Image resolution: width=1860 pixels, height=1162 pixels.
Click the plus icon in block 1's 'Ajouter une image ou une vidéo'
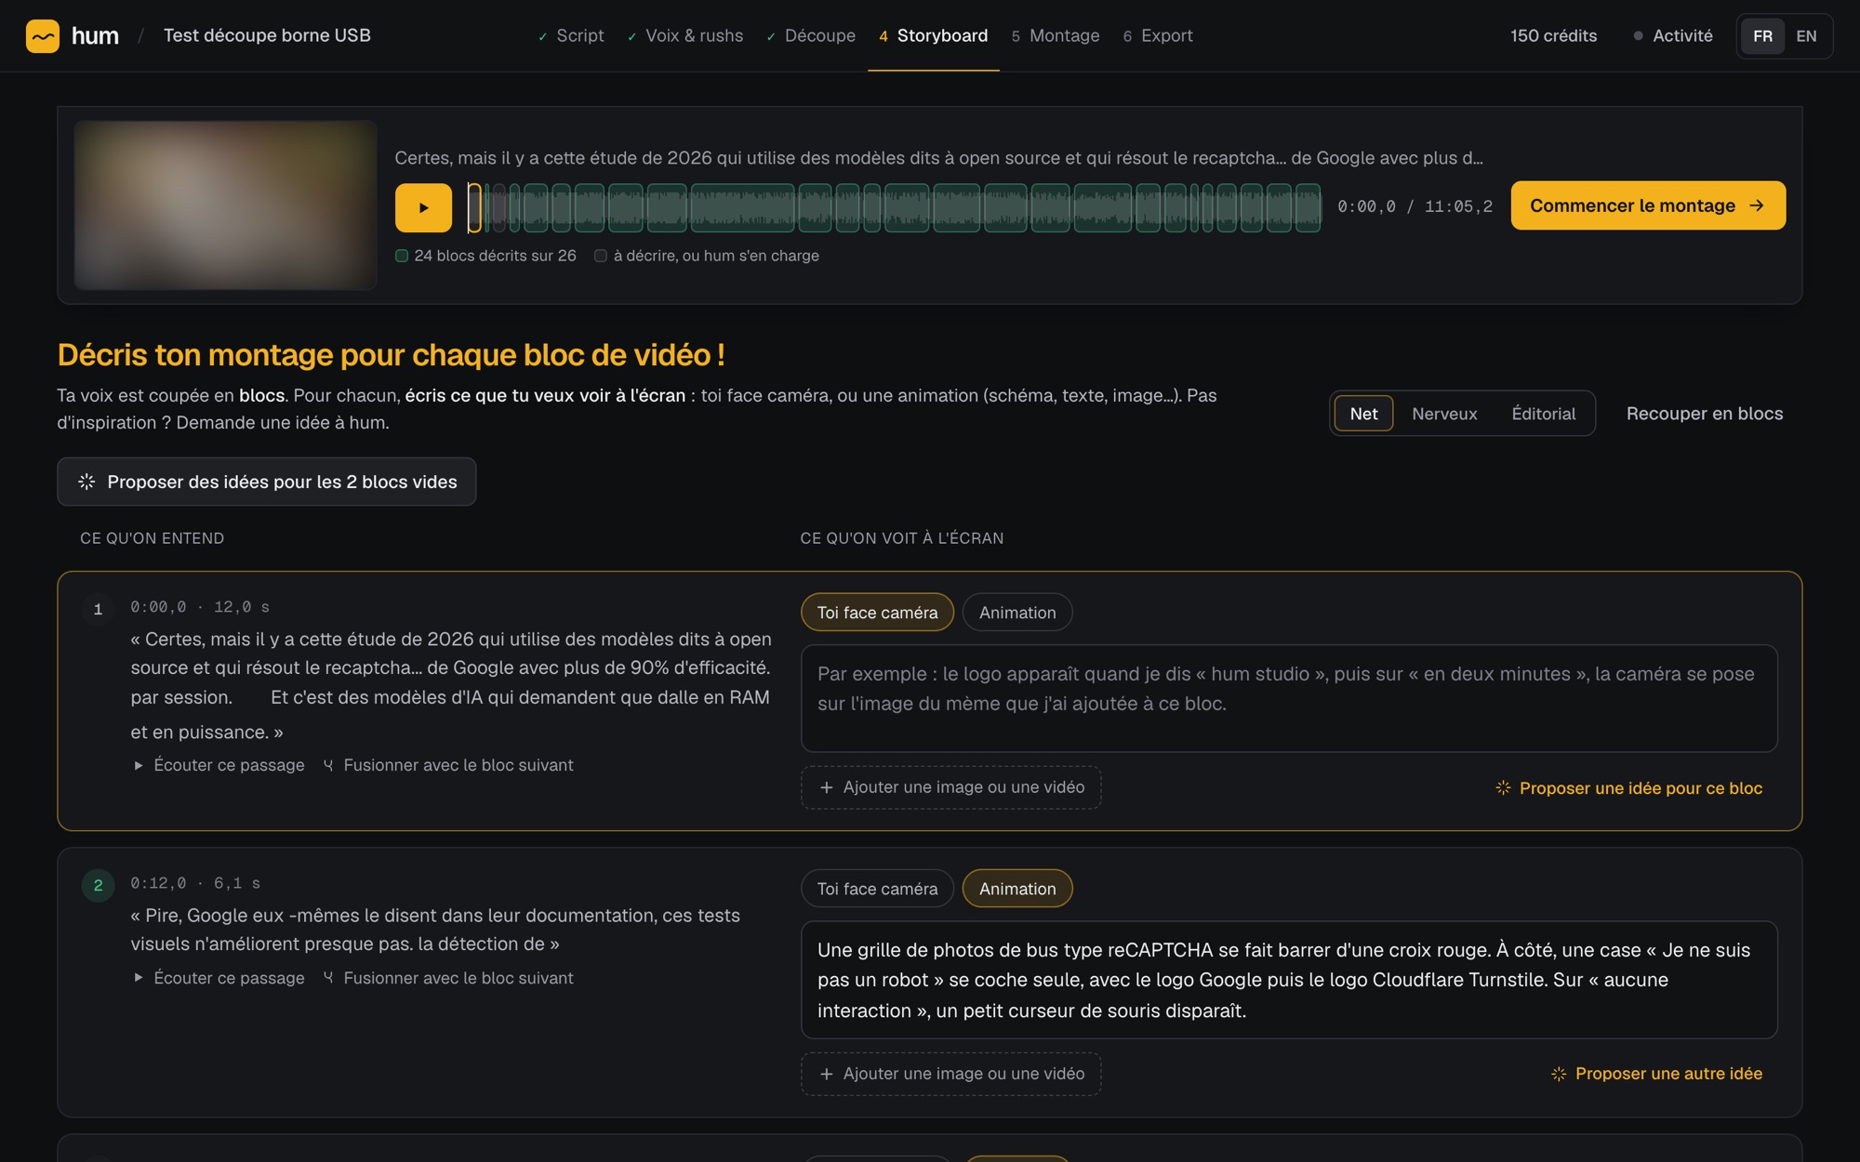tap(826, 787)
